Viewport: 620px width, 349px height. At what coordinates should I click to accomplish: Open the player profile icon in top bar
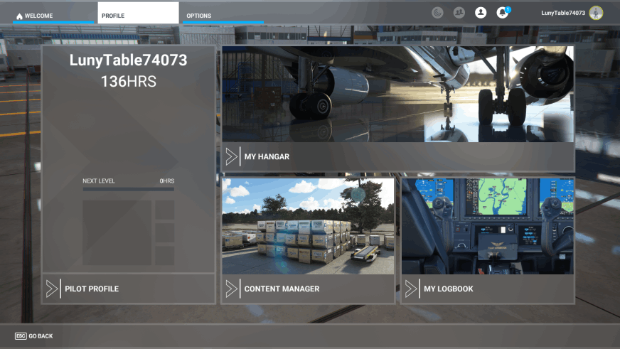(x=481, y=13)
